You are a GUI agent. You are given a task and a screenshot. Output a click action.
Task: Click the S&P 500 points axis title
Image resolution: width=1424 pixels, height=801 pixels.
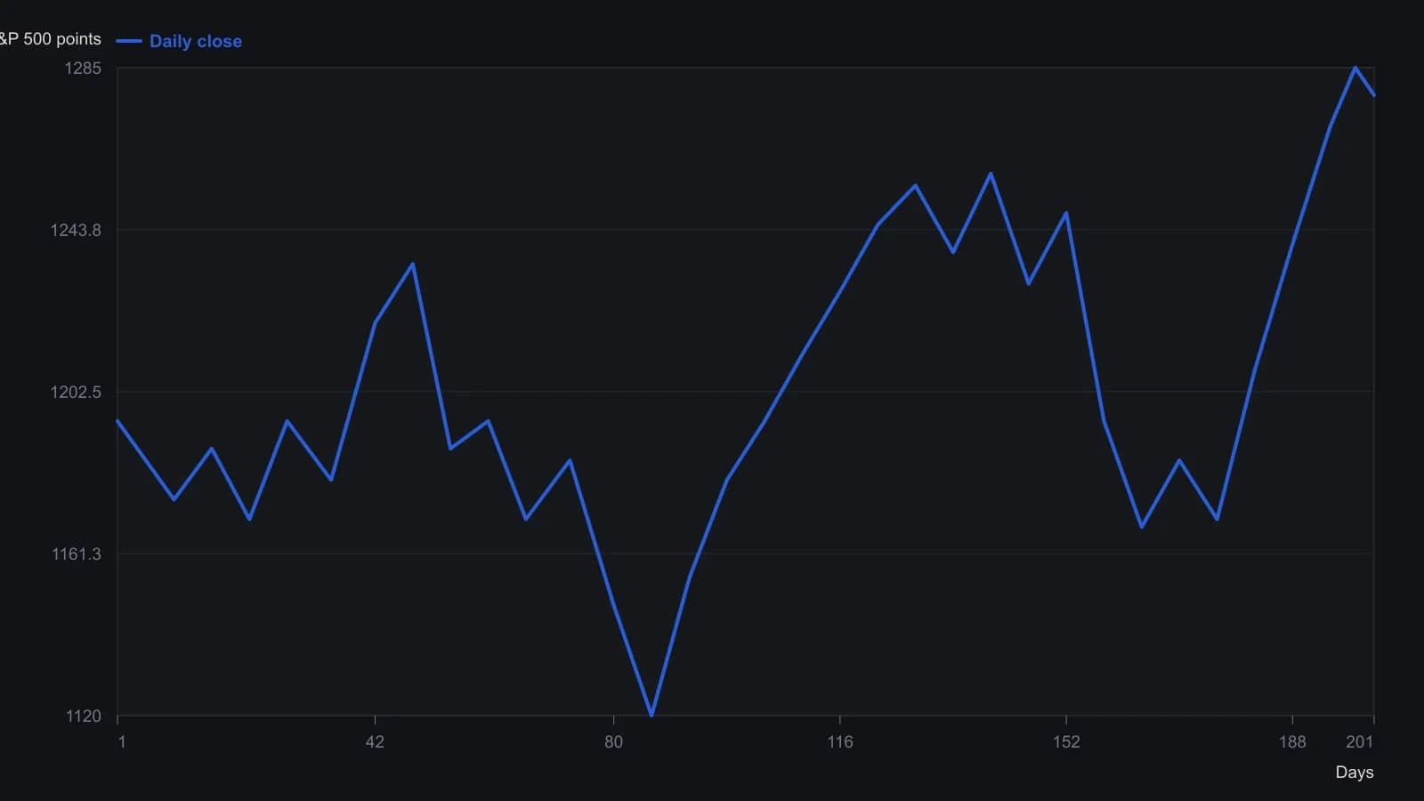tap(51, 39)
